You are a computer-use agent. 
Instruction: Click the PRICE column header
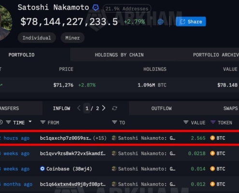(66, 69)
